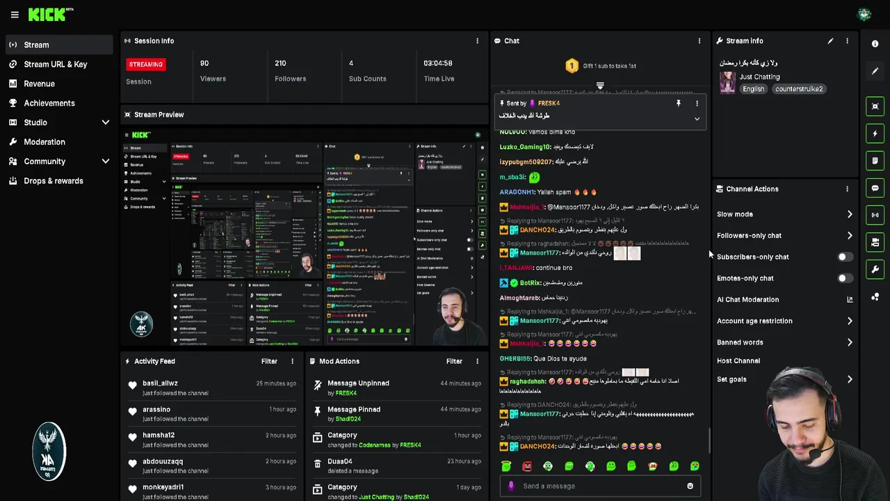Click the red STREAMING status badge

(x=145, y=65)
